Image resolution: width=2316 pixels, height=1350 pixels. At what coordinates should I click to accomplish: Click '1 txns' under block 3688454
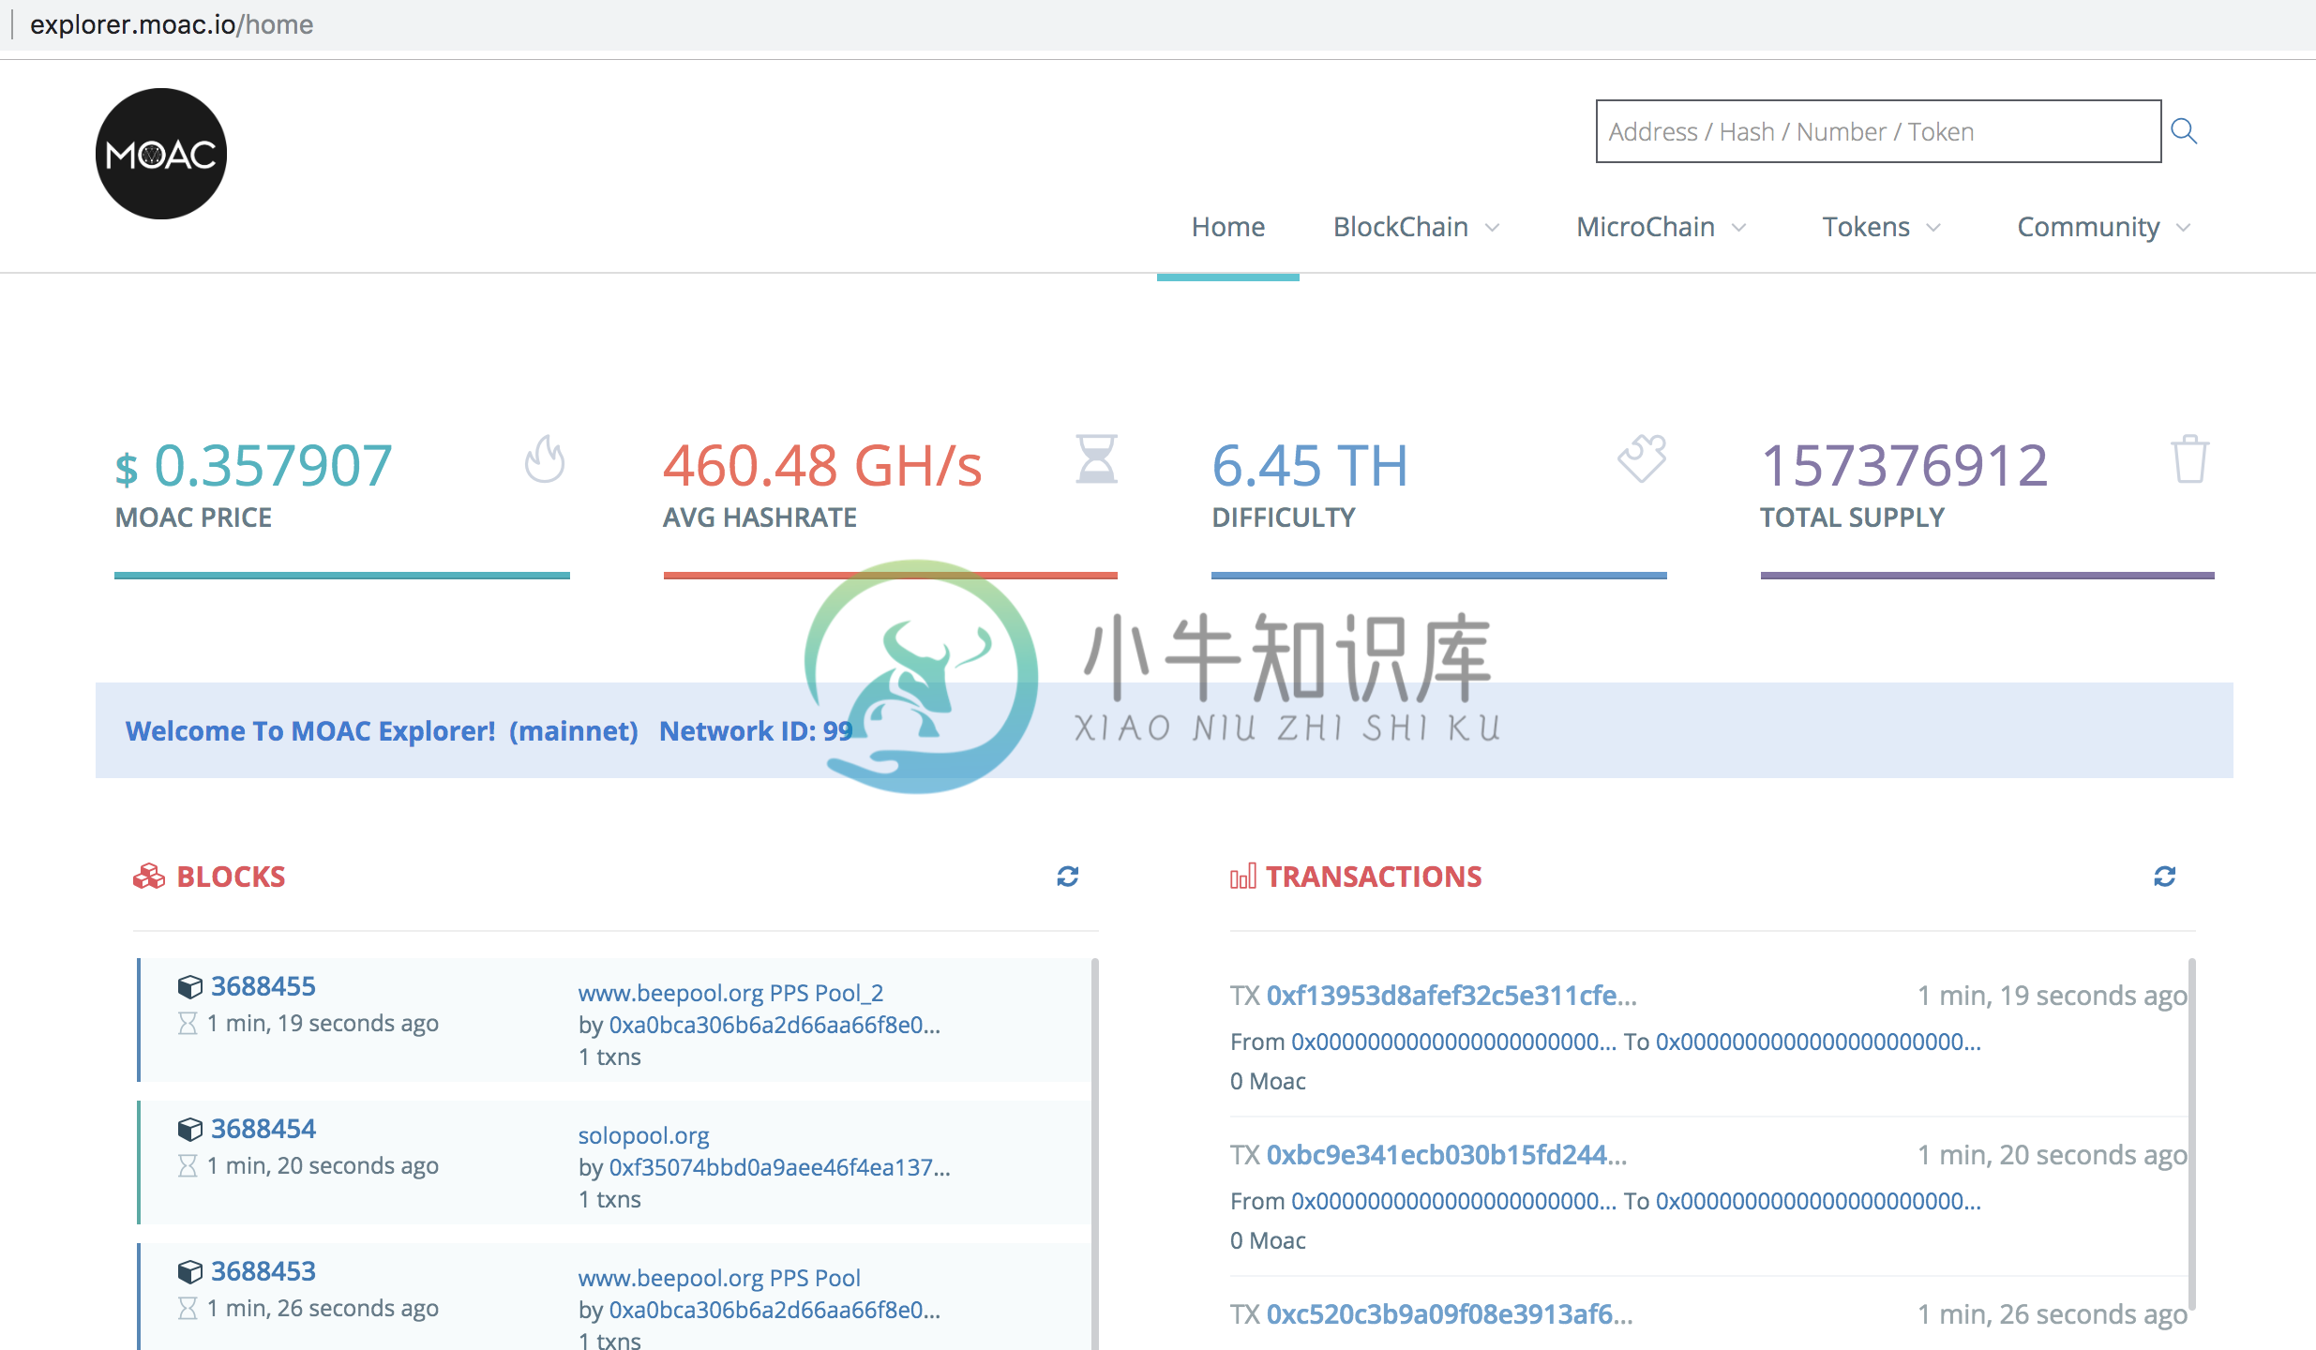pyautogui.click(x=609, y=1199)
